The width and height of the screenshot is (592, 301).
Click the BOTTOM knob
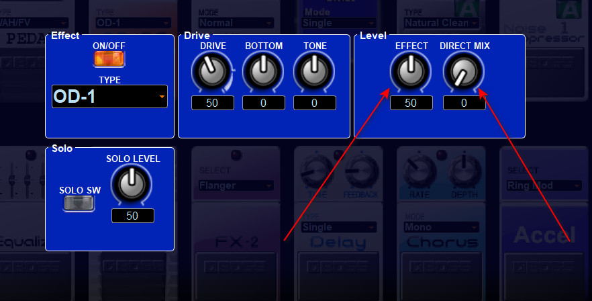pos(263,71)
